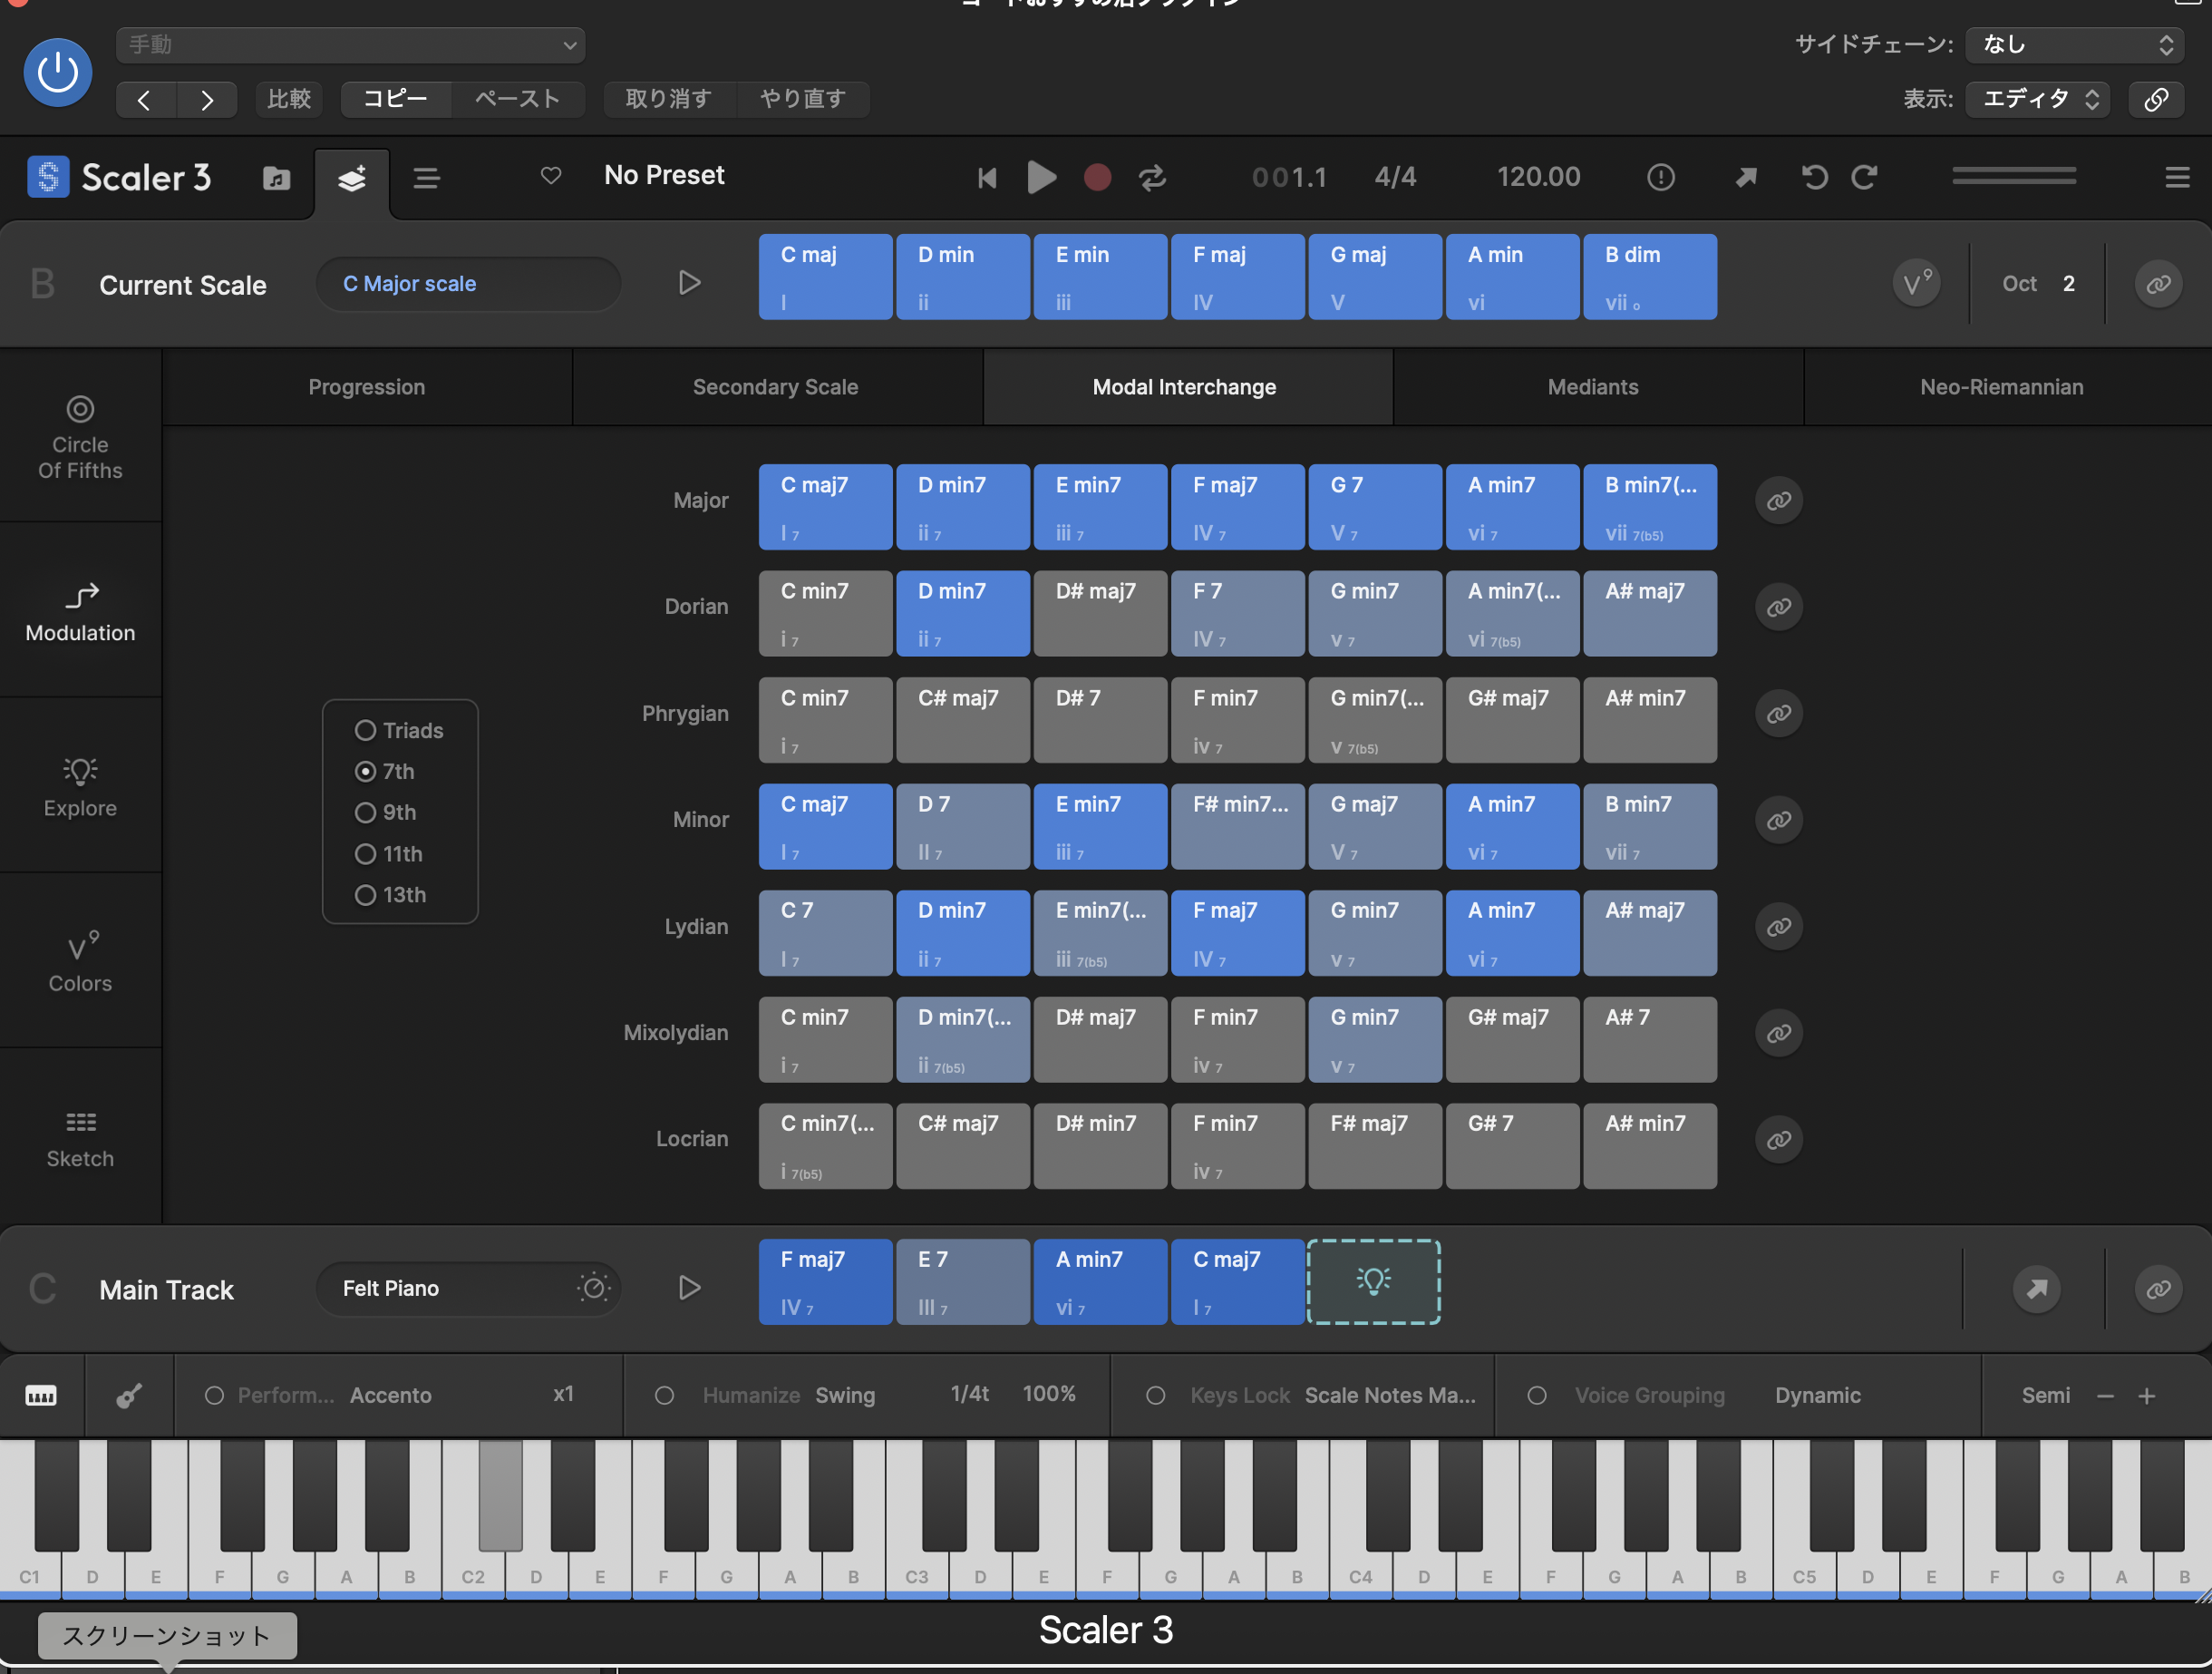Open the Colors sidebar section
Image resolution: width=2212 pixels, height=1674 pixels.
pos(80,962)
